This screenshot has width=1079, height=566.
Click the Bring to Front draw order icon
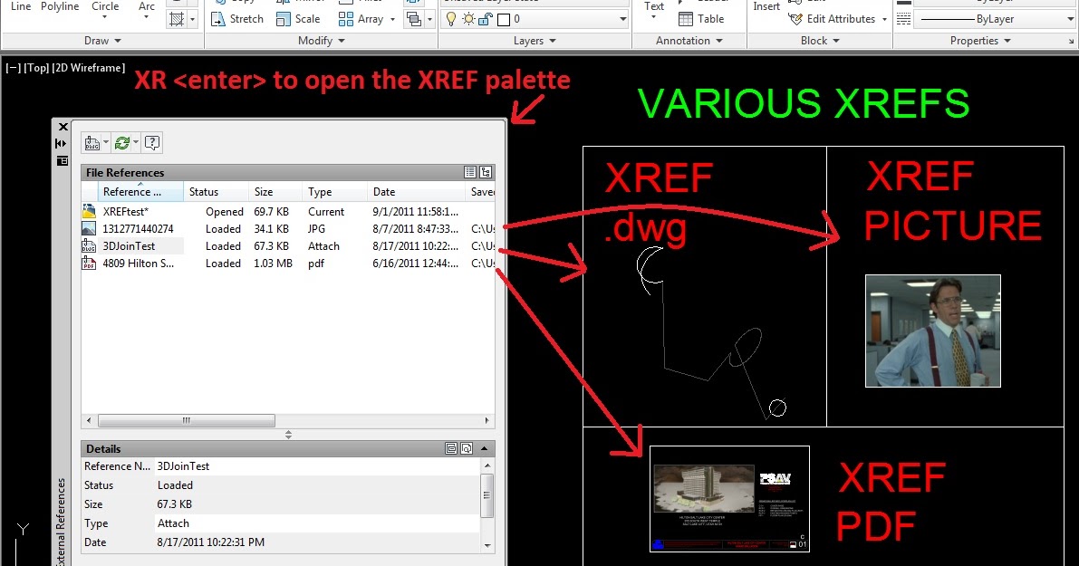click(x=413, y=19)
